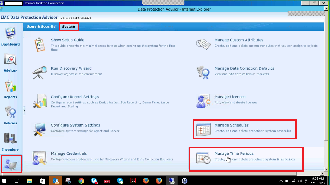The width and height of the screenshot is (330, 185).
Task: Open the Windows Start menu
Action: pos(4,181)
